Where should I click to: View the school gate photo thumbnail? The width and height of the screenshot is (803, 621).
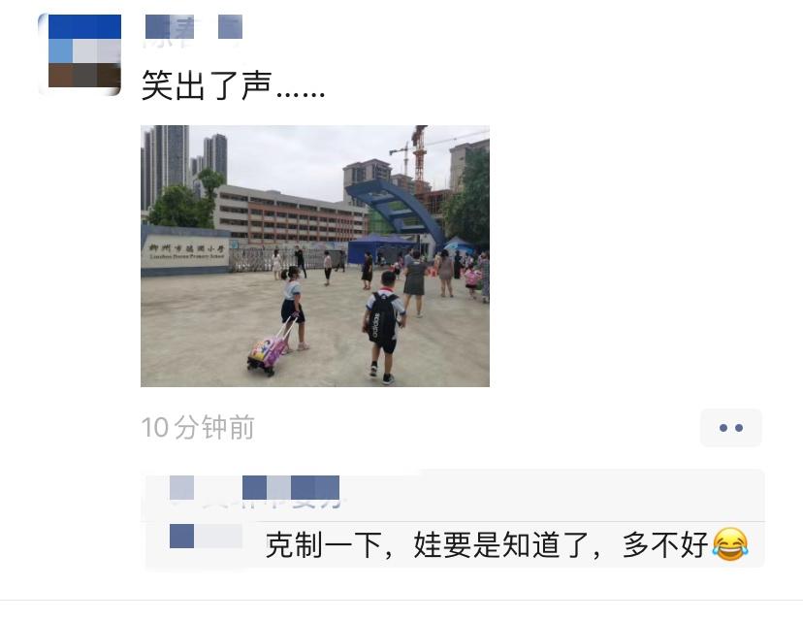pos(315,255)
